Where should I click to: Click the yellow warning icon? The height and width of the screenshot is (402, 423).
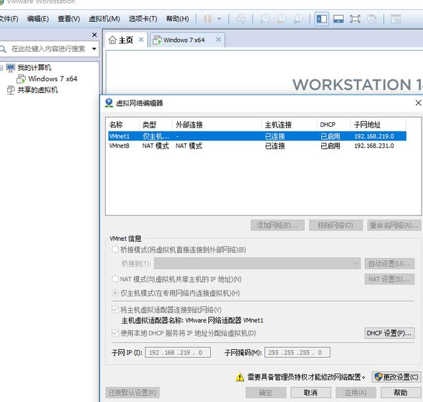(240, 377)
